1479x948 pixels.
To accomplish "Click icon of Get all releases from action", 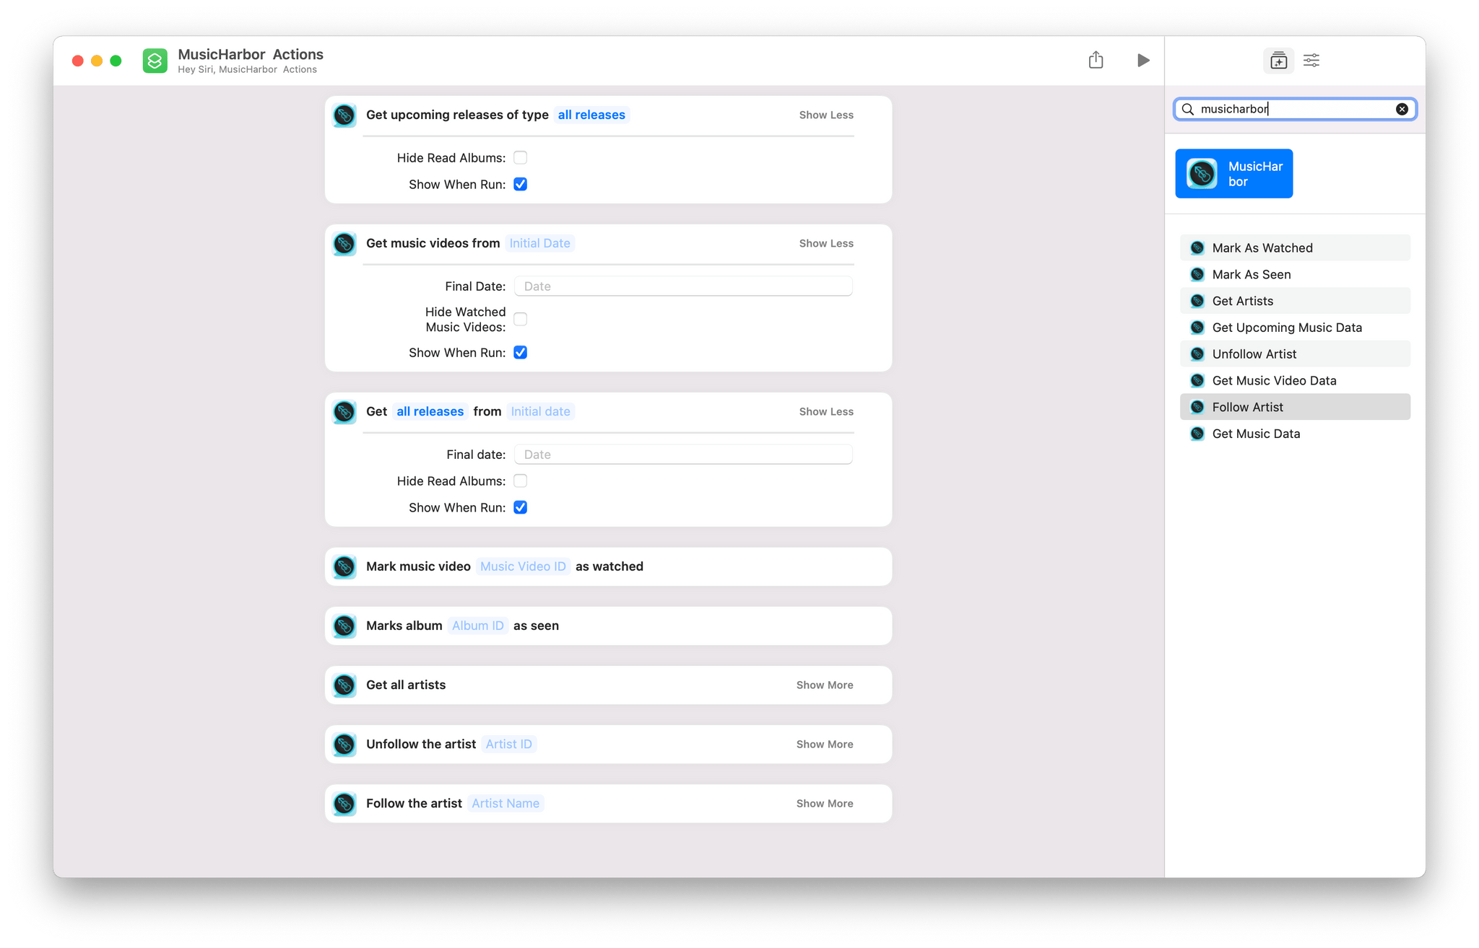I will 344,411.
